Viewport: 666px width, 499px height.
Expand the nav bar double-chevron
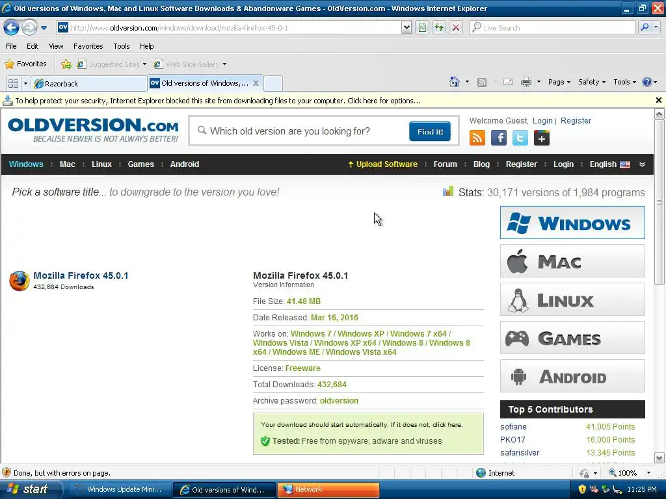[x=642, y=164]
